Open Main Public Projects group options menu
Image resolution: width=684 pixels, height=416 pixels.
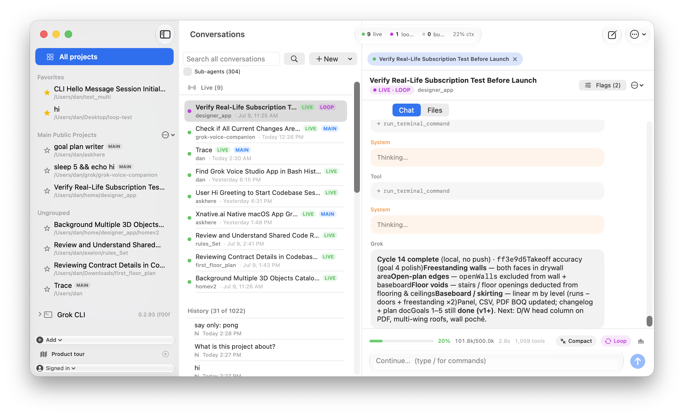point(168,135)
